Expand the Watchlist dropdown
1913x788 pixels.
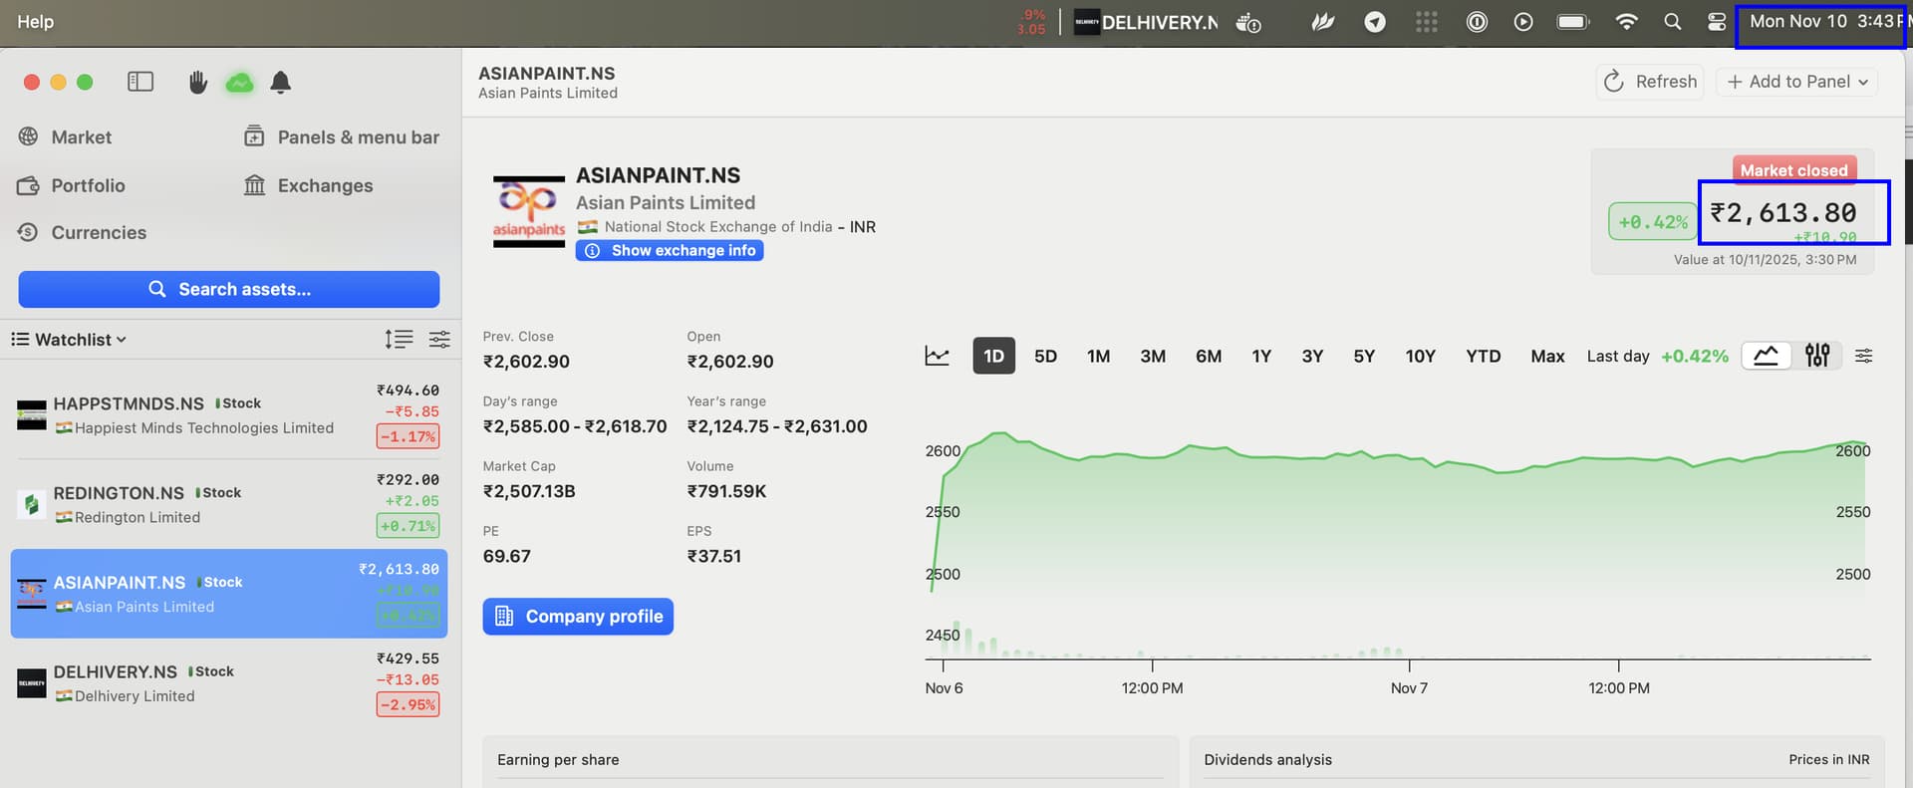(x=70, y=340)
